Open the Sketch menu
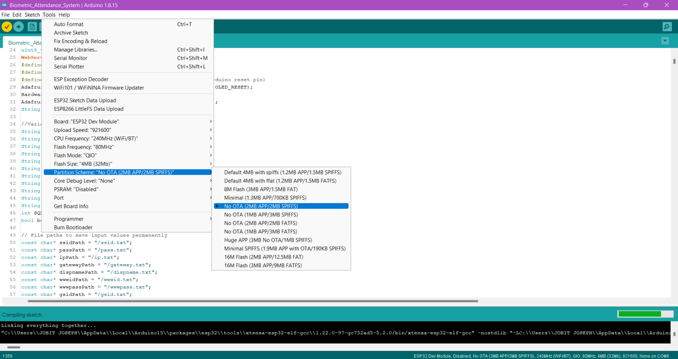 click(32, 15)
